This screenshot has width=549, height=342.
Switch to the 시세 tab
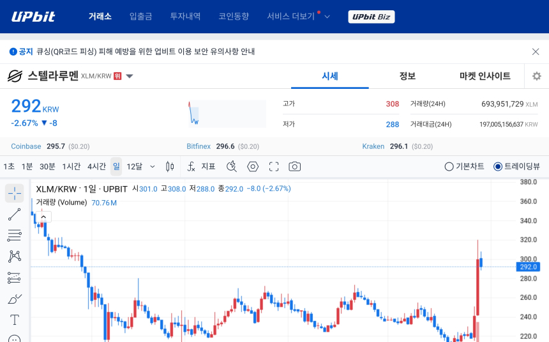[330, 76]
